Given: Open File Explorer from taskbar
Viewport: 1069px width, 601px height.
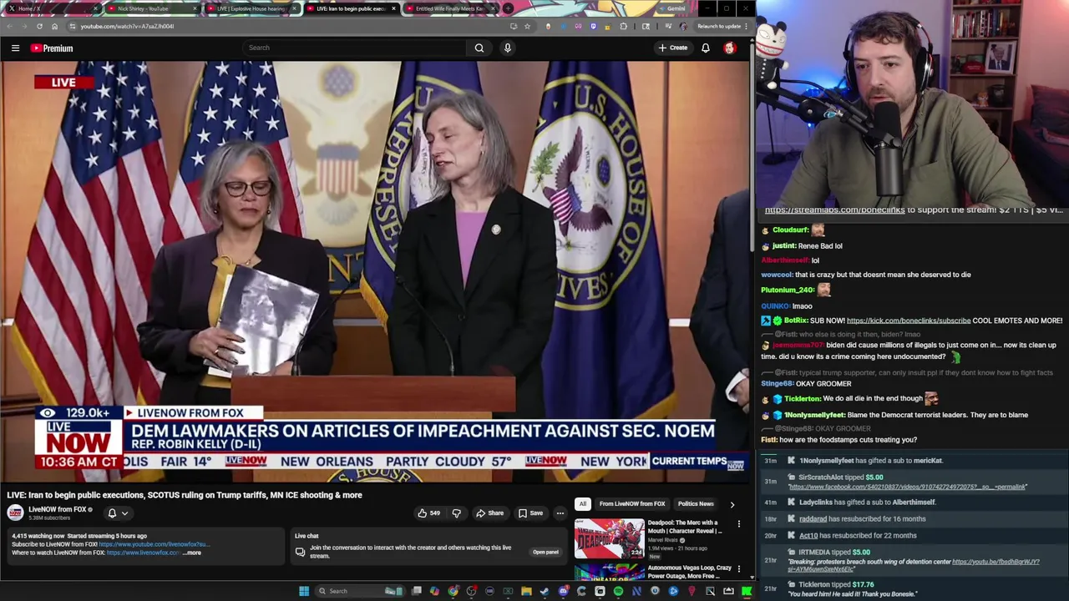Looking at the screenshot, I should click(x=526, y=591).
